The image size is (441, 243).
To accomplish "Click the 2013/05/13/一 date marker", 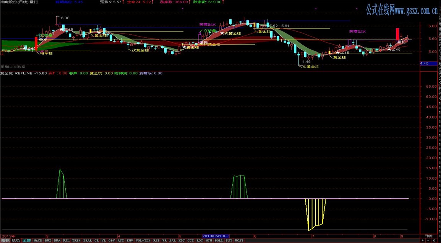I will [x=216, y=236].
